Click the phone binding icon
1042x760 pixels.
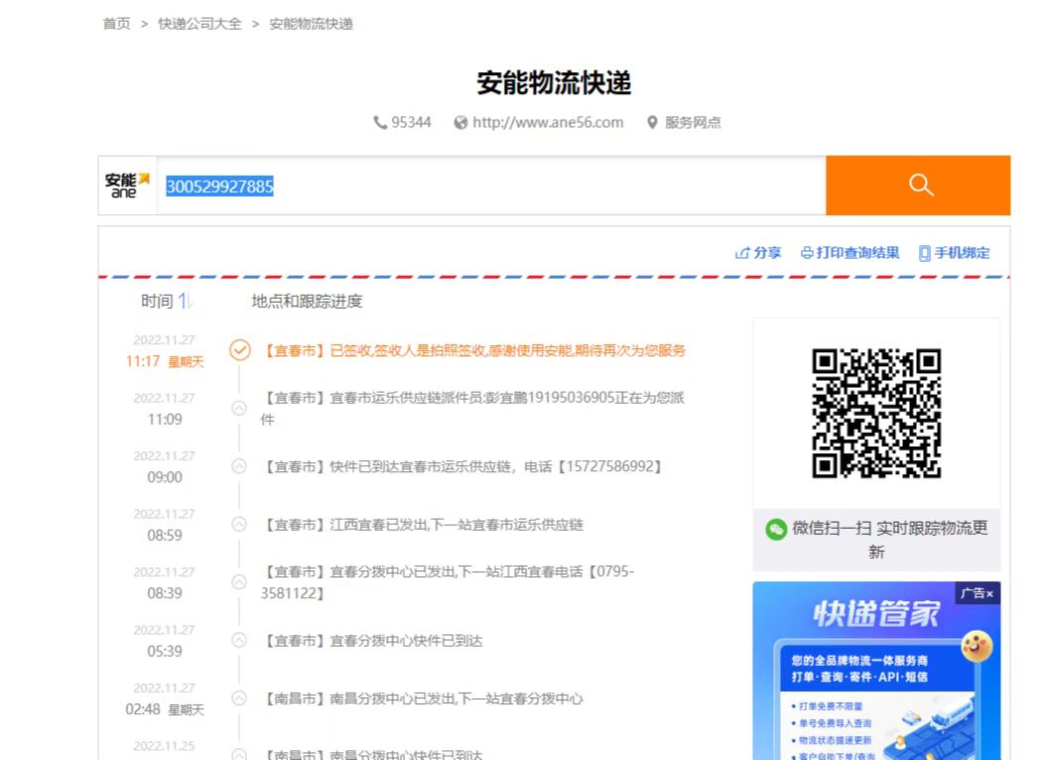coord(924,253)
